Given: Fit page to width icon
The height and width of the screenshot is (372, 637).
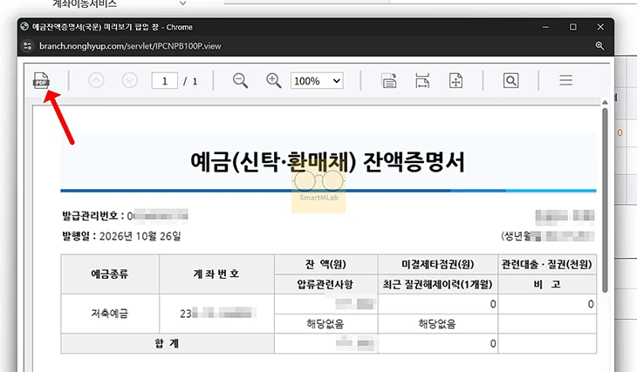Looking at the screenshot, I should coord(422,81).
